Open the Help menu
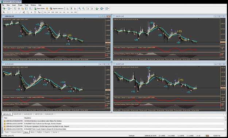The image size is (228, 138). tap(40, 5)
